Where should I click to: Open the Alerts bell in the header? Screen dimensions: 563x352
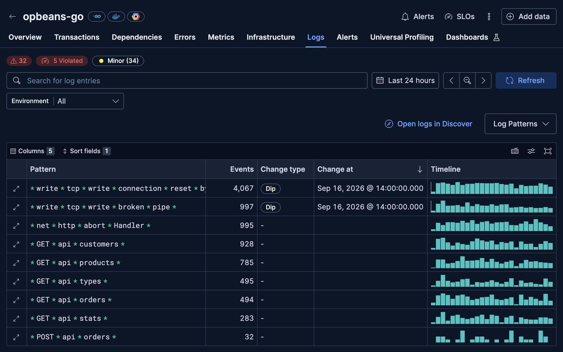(x=418, y=16)
